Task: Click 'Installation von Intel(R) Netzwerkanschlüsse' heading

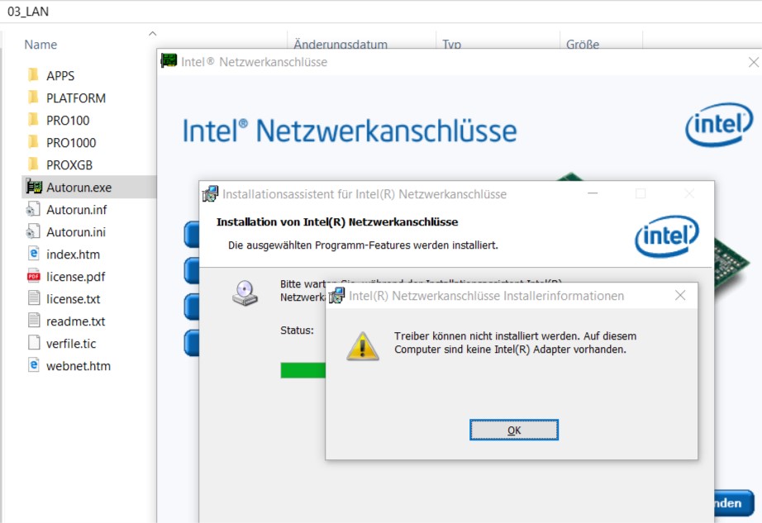Action: 337,222
